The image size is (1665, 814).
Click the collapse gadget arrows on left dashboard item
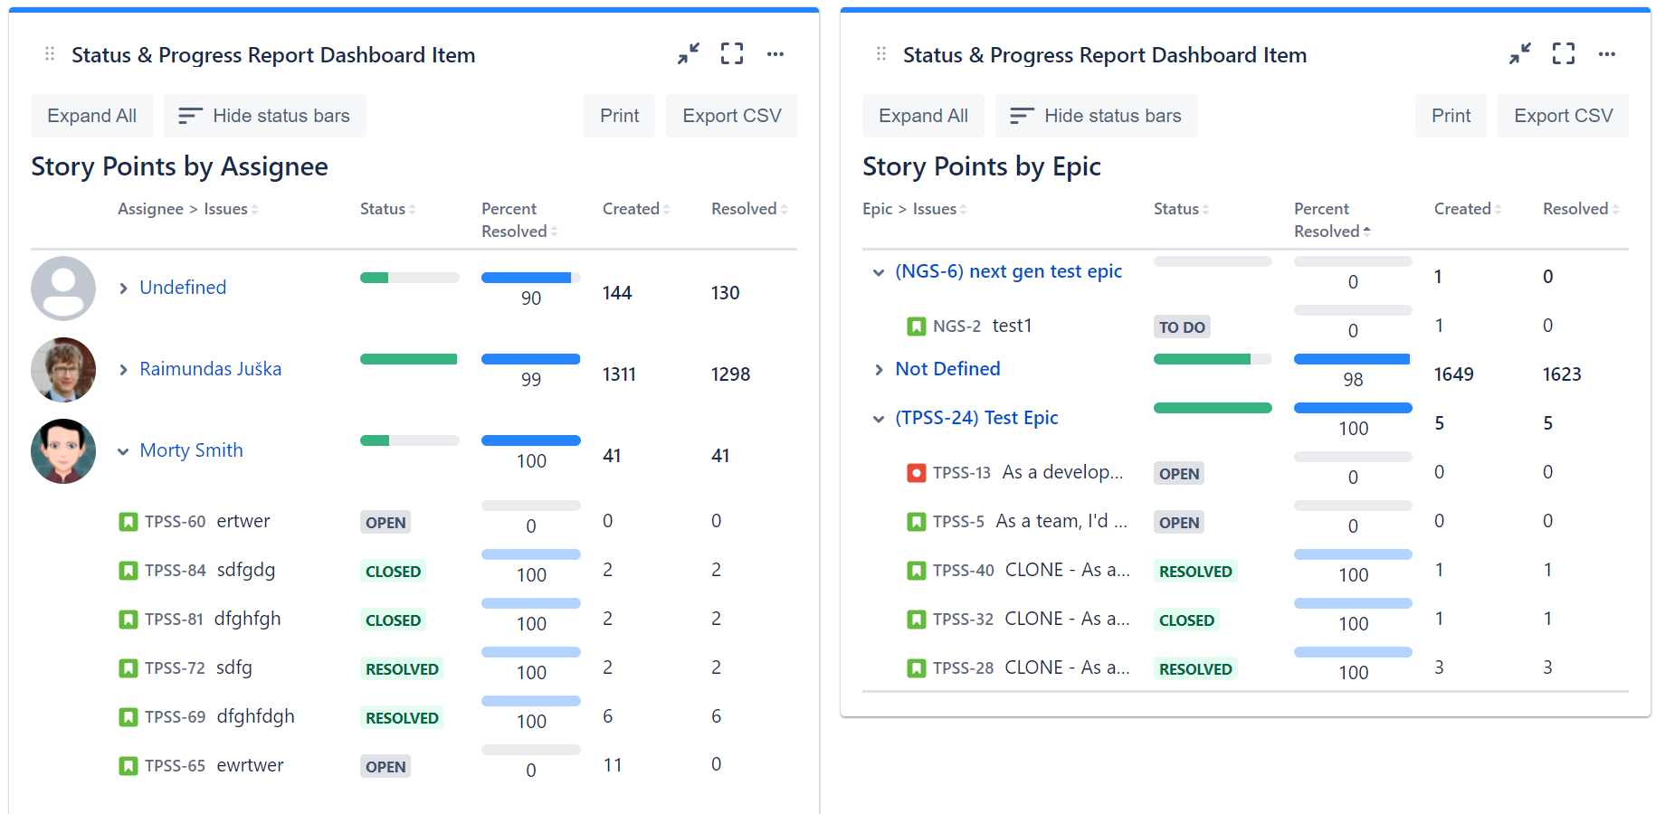coord(688,53)
